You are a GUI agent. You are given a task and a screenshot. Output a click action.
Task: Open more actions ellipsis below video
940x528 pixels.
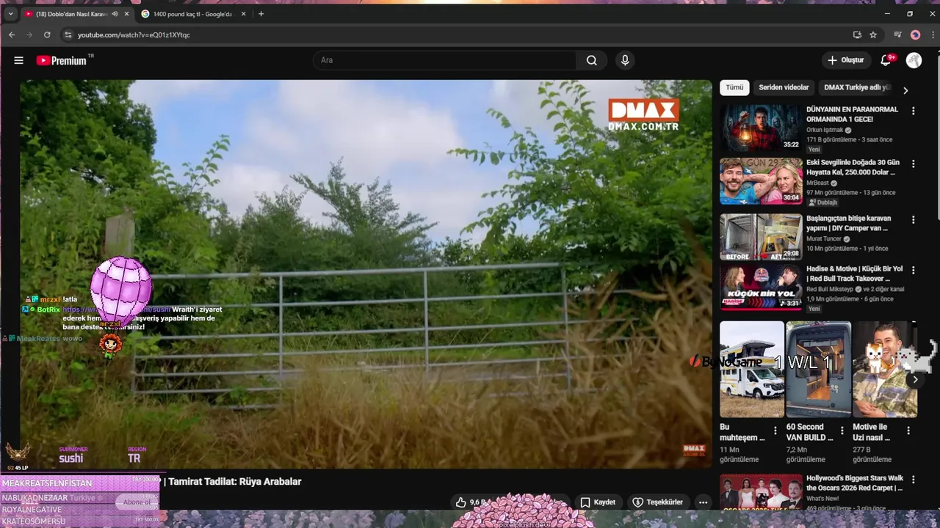(x=703, y=502)
